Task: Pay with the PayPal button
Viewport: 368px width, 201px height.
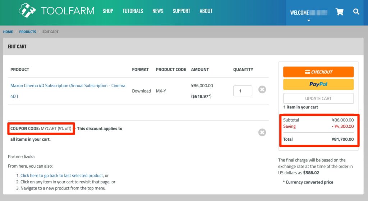Action: coord(318,84)
